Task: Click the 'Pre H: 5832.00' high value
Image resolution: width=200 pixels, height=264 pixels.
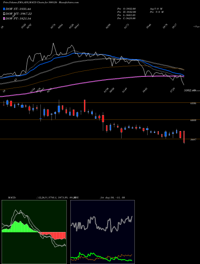Action: click(126, 12)
